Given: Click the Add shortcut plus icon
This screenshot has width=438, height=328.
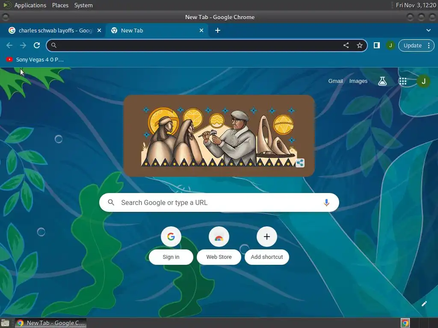Looking at the screenshot, I should (x=267, y=237).
